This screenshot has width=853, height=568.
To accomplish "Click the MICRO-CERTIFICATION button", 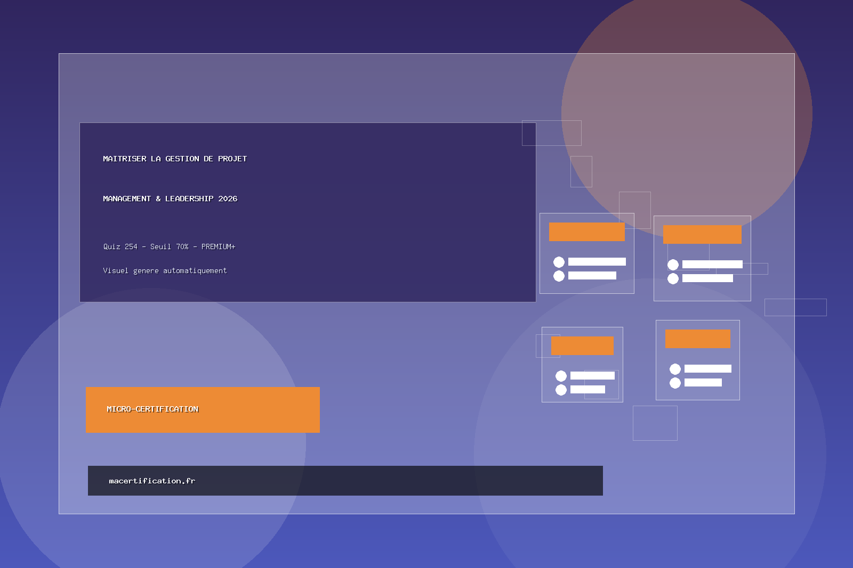I will point(203,410).
